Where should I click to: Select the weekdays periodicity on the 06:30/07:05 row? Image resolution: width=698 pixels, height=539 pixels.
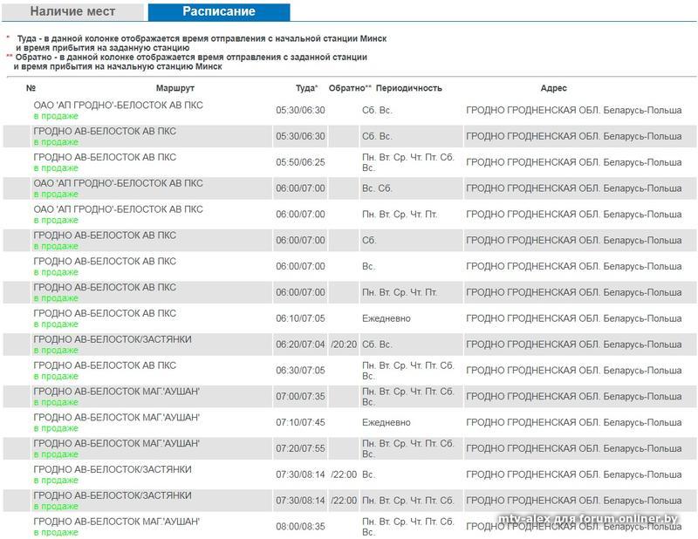408,371
